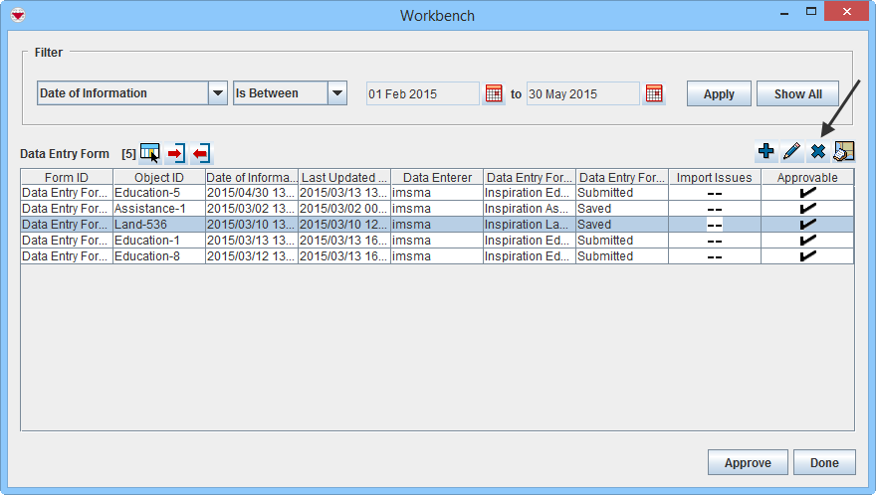Select the Education-5 table row

pyautogui.click(x=159, y=193)
